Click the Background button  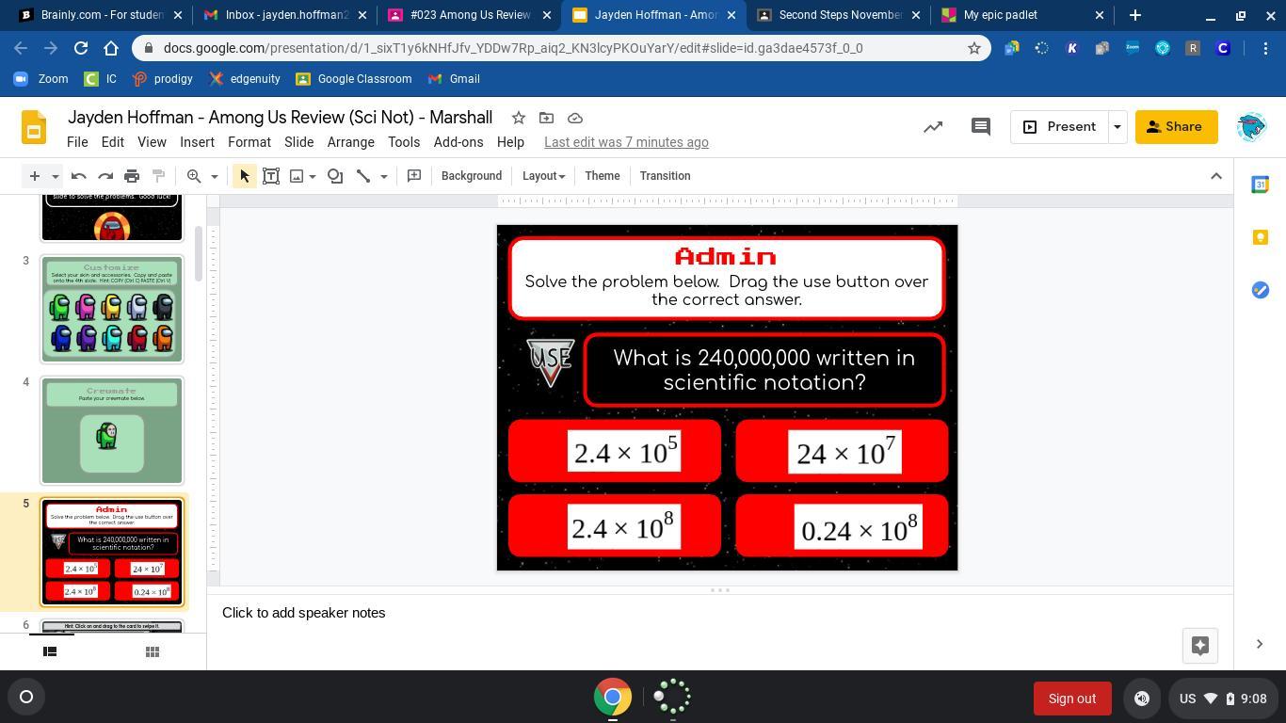click(472, 176)
